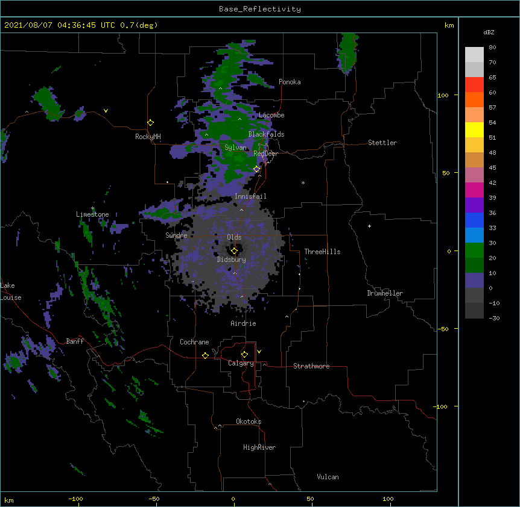The height and width of the screenshot is (507, 520).
Task: Click the Stettler label
Action: (382, 143)
